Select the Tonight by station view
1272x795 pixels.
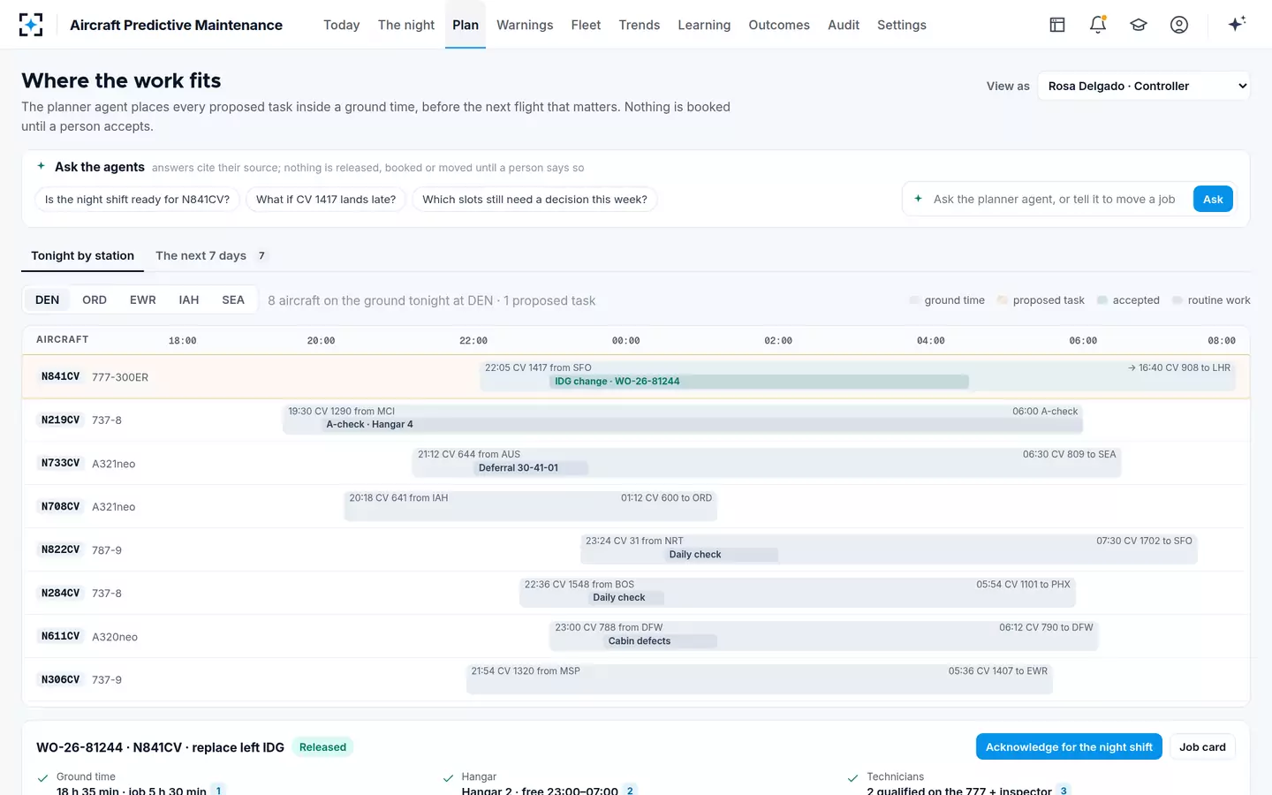pyautogui.click(x=83, y=255)
